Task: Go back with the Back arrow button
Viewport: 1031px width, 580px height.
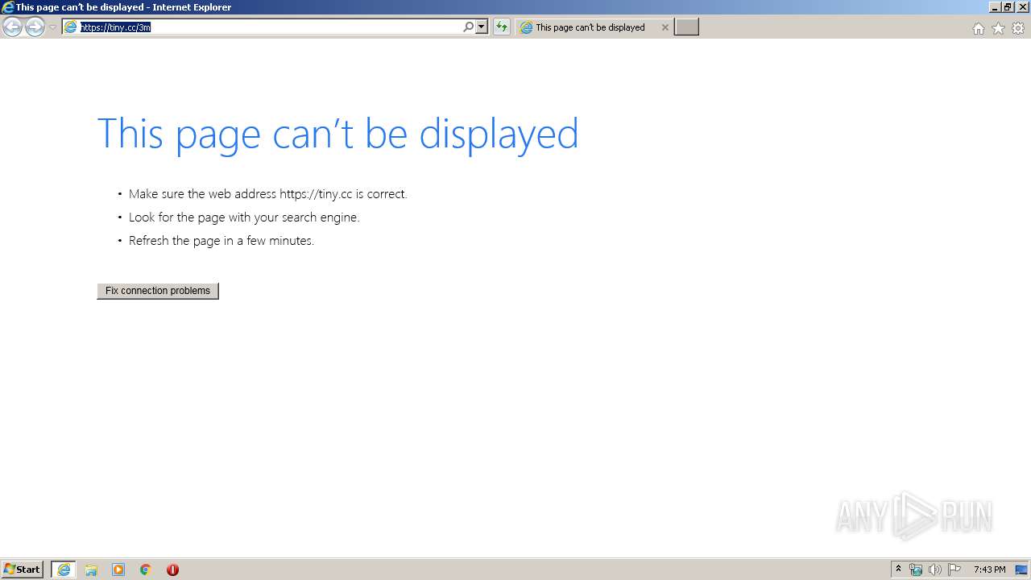Action: click(x=12, y=27)
